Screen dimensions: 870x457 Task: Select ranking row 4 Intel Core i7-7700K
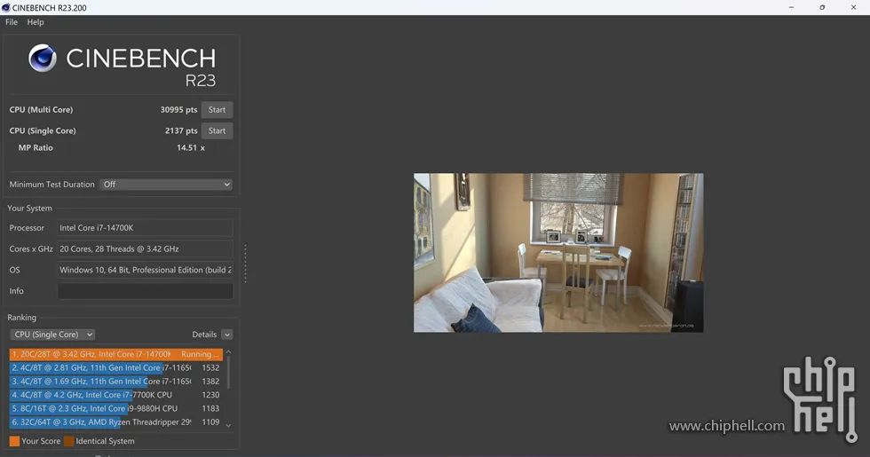click(x=116, y=395)
